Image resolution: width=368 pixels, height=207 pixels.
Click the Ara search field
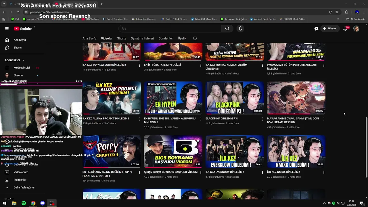pyautogui.click(x=170, y=28)
